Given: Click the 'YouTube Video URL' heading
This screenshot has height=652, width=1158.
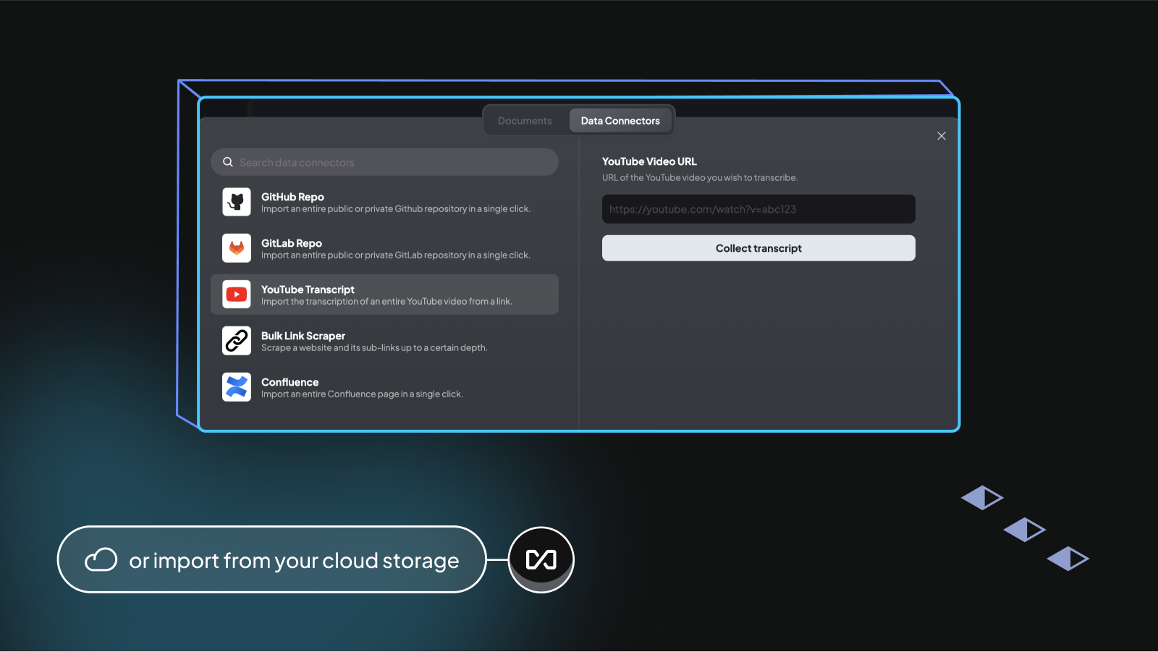Looking at the screenshot, I should pyautogui.click(x=649, y=161).
